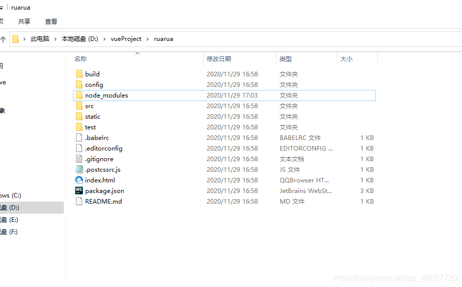Click the .postcssrc.js file icon
Image resolution: width=462 pixels, height=287 pixels.
[x=79, y=169]
